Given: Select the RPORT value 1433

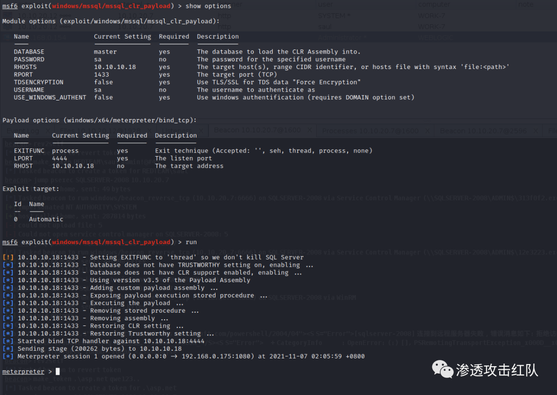Looking at the screenshot, I should 102,75.
